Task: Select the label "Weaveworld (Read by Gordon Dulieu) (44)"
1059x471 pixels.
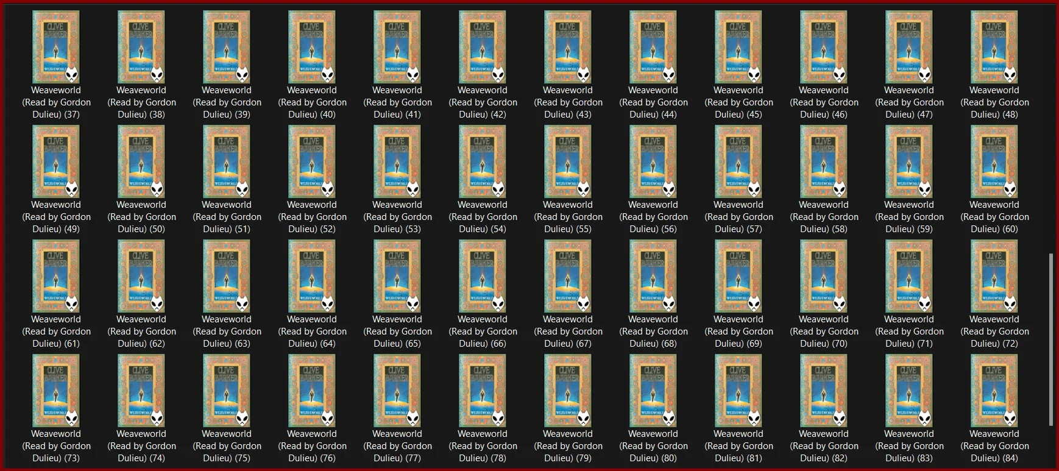Action: click(653, 102)
